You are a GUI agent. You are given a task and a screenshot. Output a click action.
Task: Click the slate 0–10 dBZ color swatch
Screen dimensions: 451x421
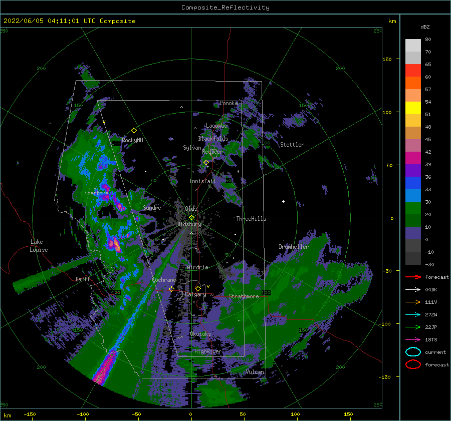click(x=413, y=233)
